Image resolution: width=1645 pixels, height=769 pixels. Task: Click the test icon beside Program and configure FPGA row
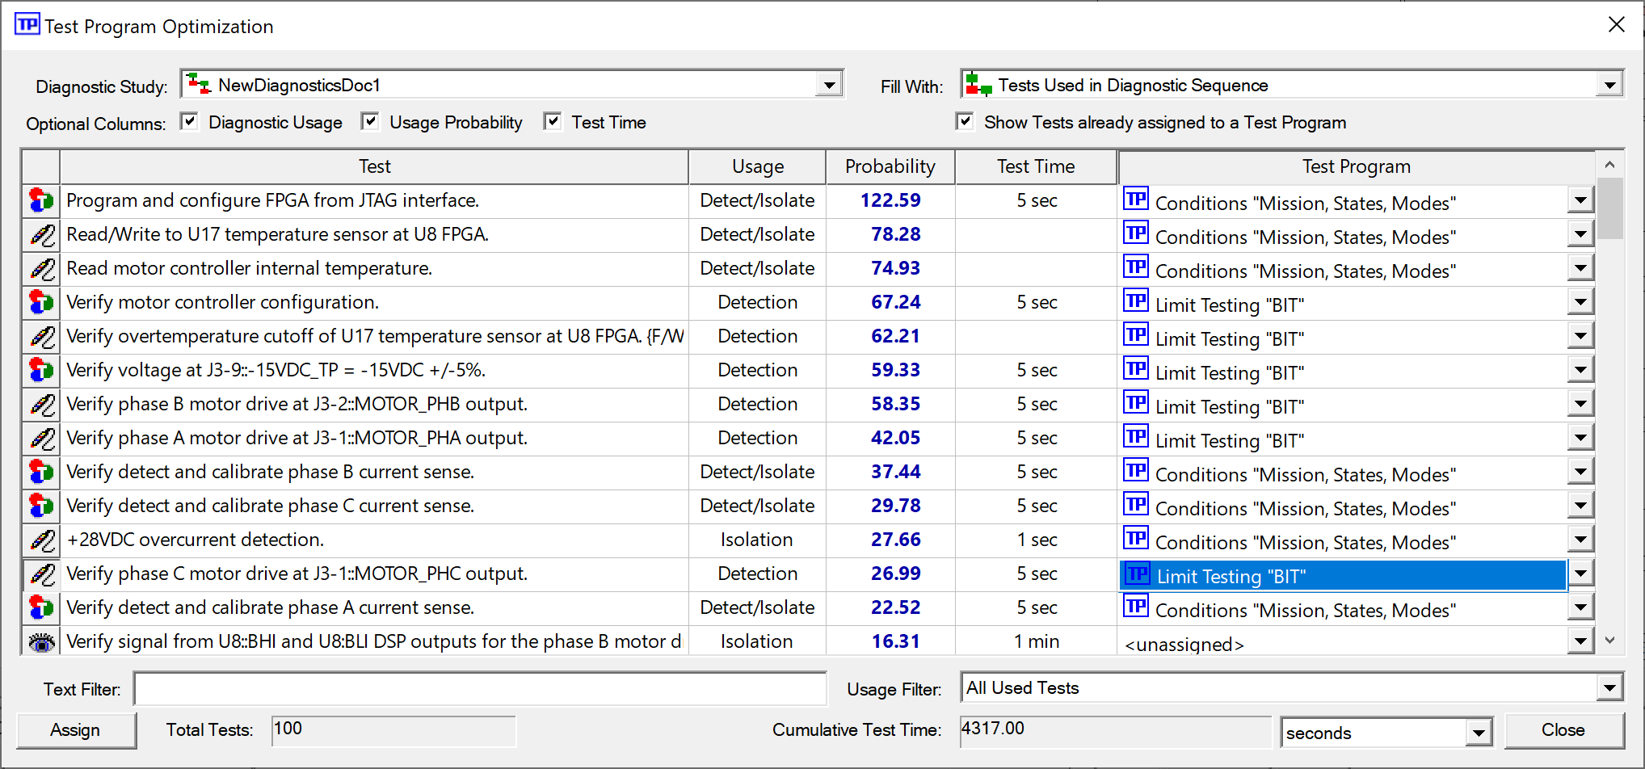(x=41, y=200)
